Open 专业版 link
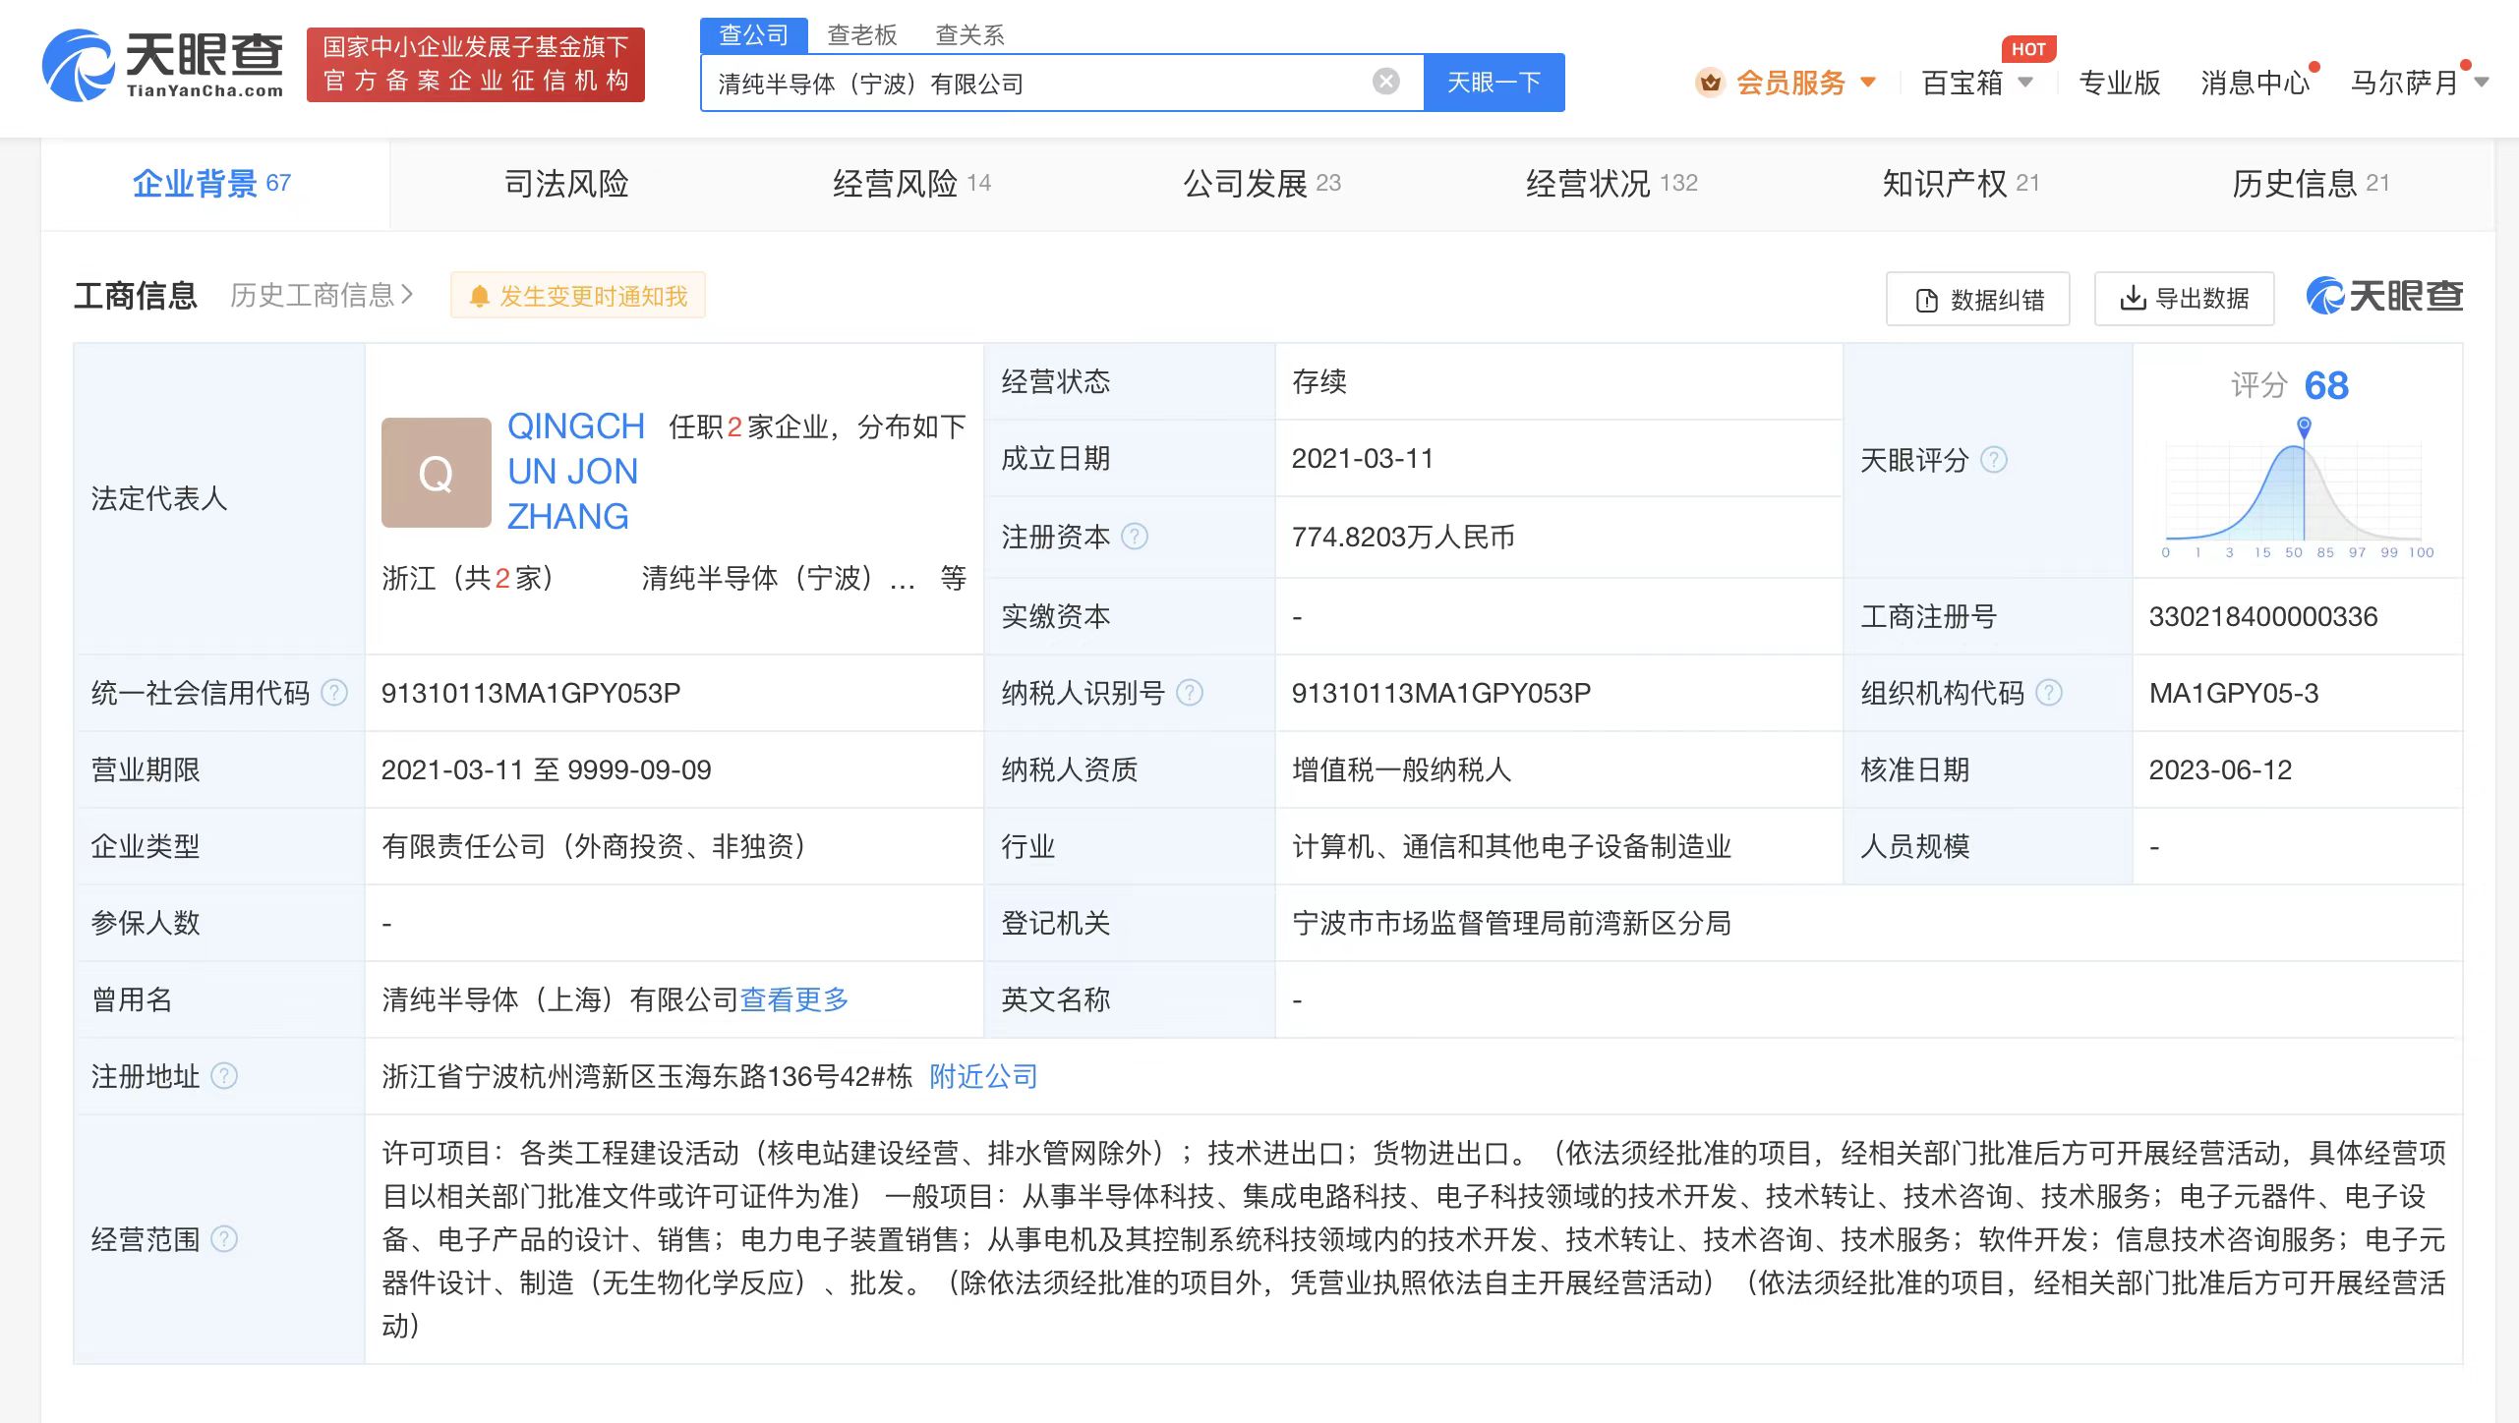 click(x=2119, y=83)
